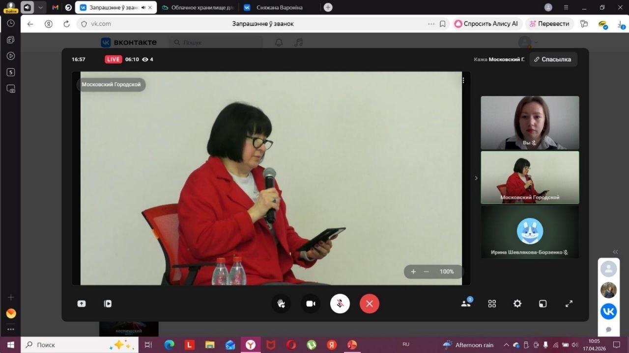Viewport: 629px width, 353px height.
Task: End the call with red button
Action: point(370,303)
